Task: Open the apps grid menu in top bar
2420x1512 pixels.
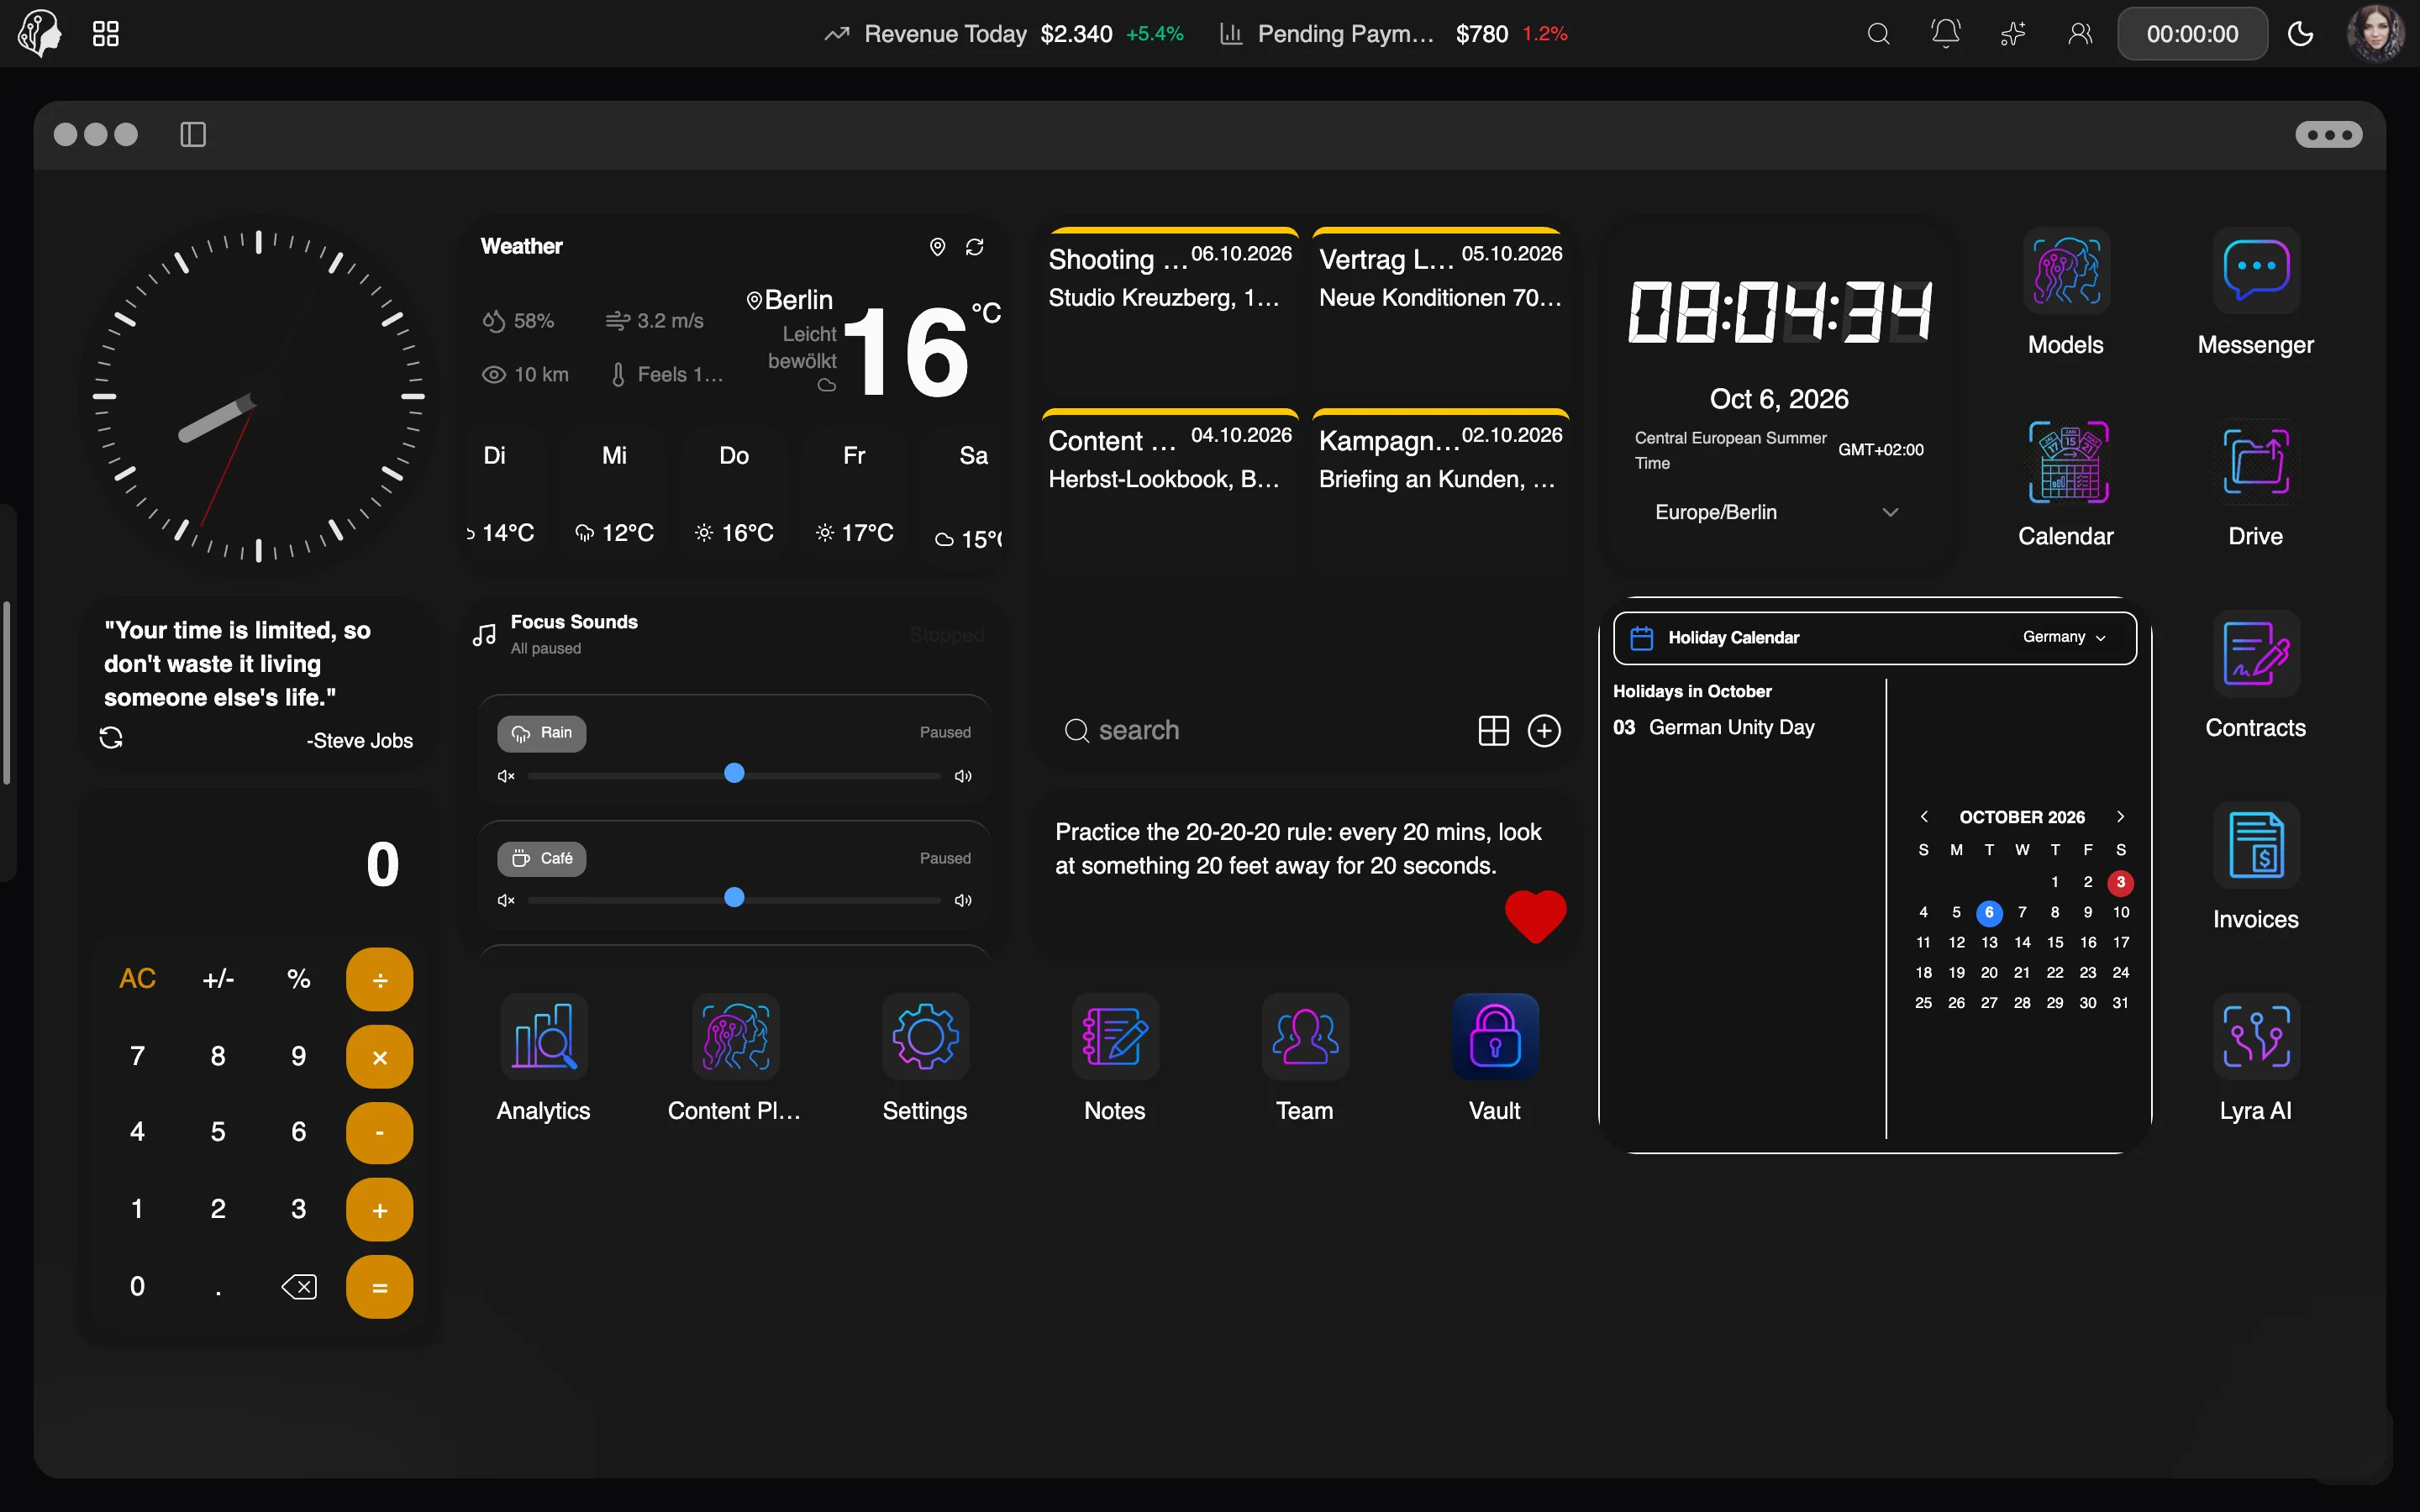Action: (105, 34)
